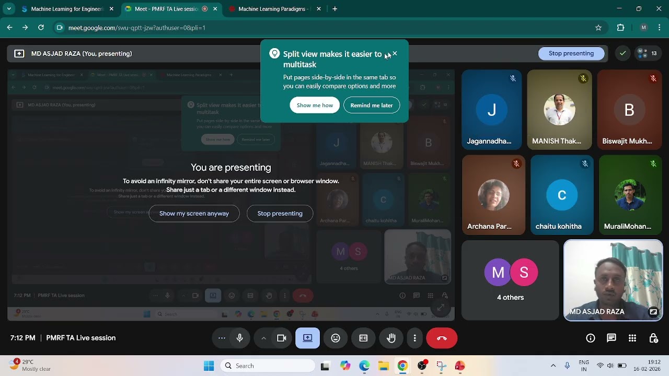Viewport: 669px width, 376px height.
Task: Open the emoji reactions button
Action: (336, 338)
